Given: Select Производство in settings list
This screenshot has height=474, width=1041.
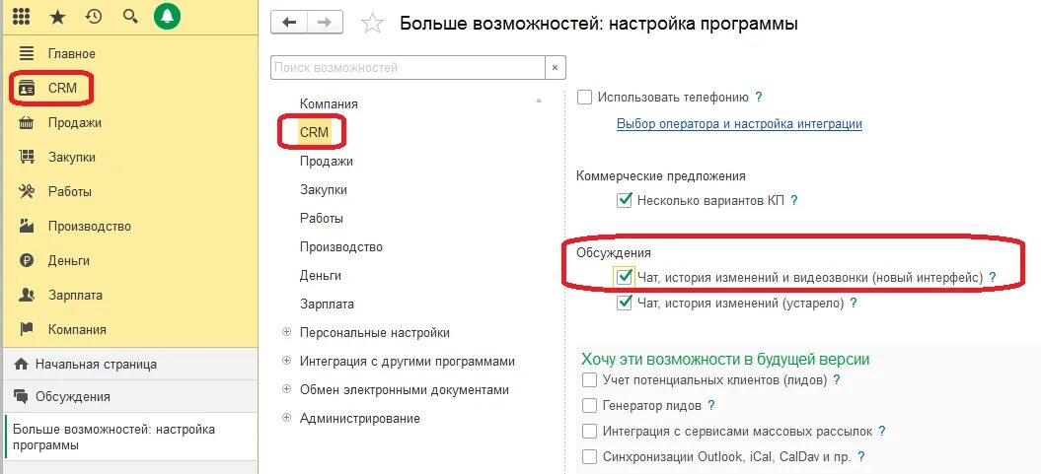Looking at the screenshot, I should coord(341,246).
